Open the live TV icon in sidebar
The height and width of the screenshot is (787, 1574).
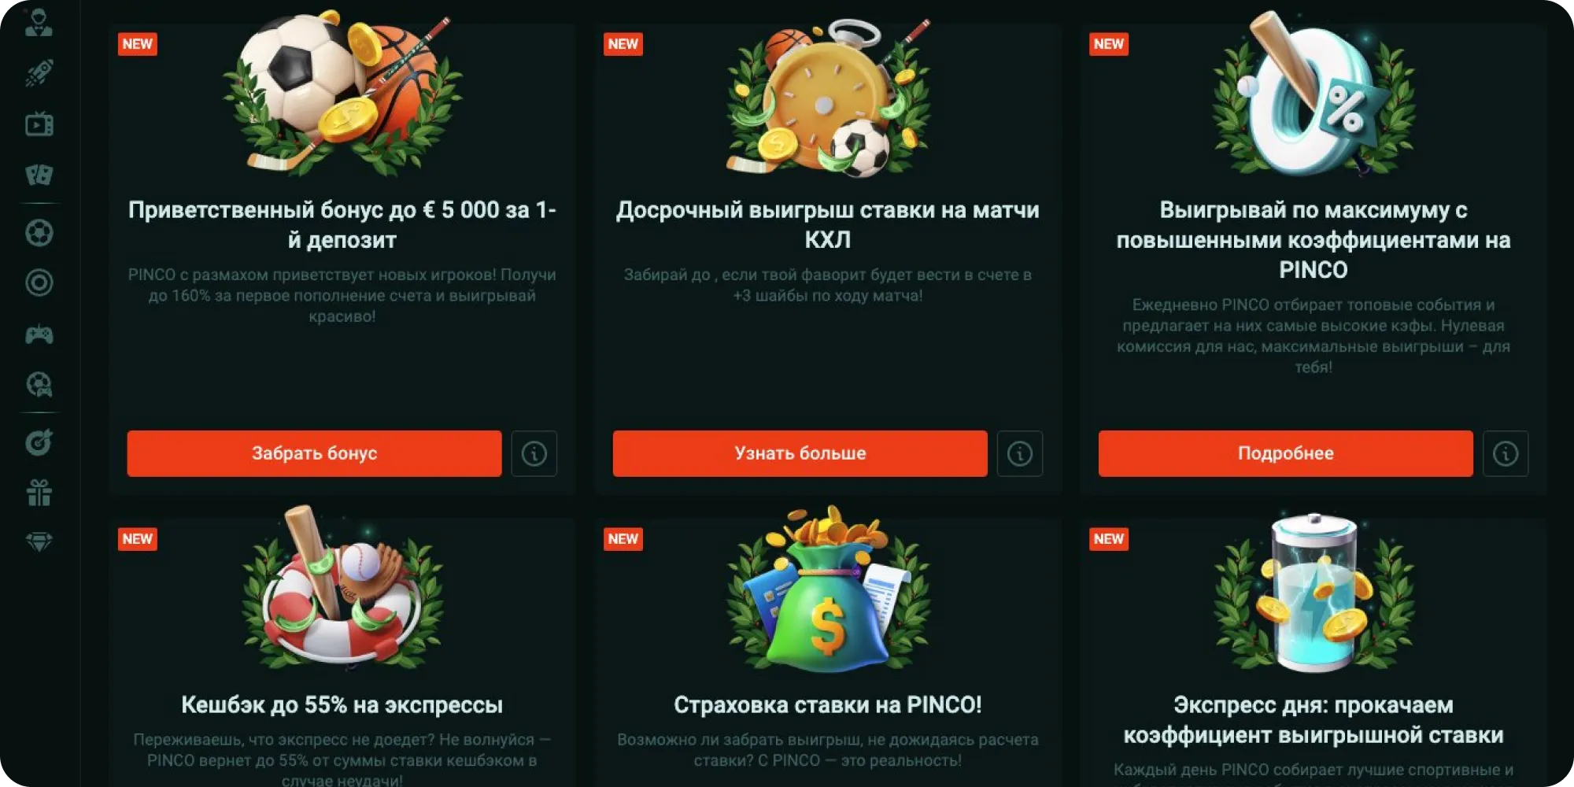39,124
